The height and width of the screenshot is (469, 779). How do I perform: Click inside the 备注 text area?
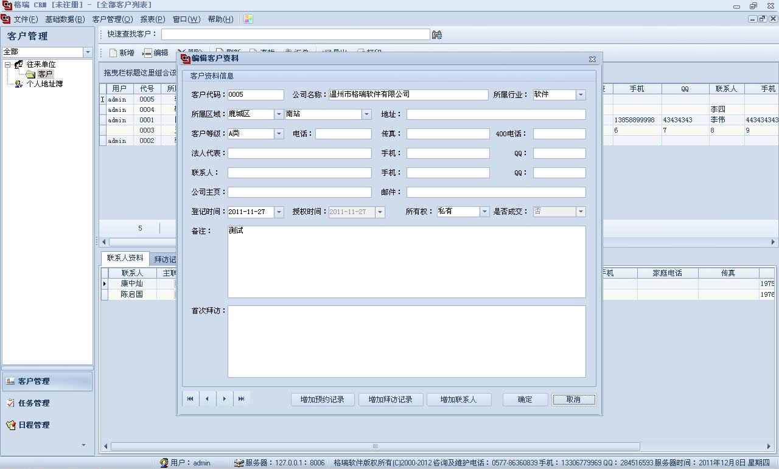[x=406, y=262]
